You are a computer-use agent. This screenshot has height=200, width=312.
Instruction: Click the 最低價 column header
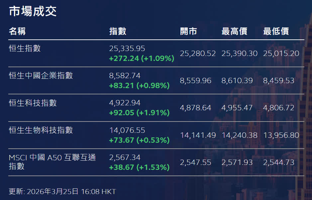pyautogui.click(x=276, y=31)
